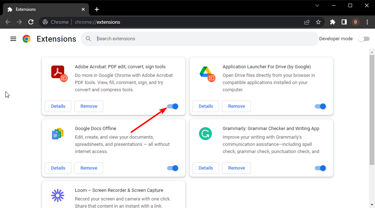Click the page reload icon
Viewport: 375px width, 208px height.
click(31, 22)
